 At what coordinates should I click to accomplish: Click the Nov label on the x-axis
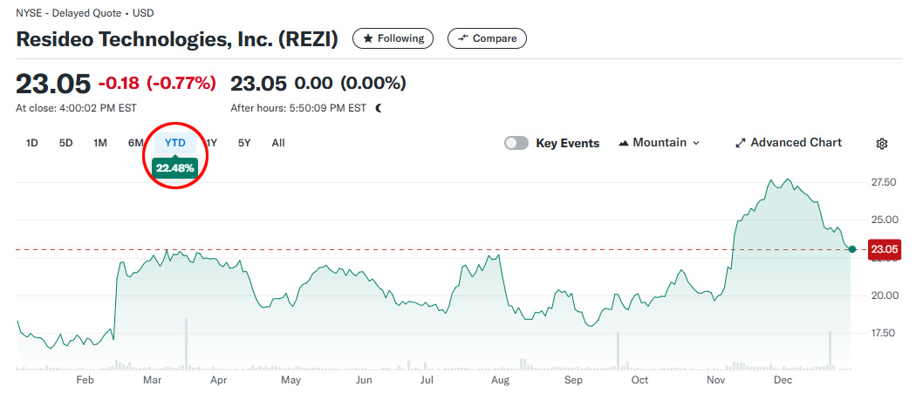click(x=715, y=380)
